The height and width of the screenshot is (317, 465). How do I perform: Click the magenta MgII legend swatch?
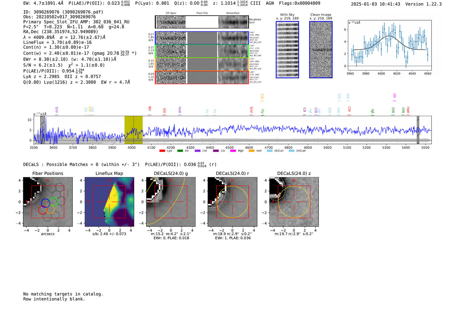(233, 151)
